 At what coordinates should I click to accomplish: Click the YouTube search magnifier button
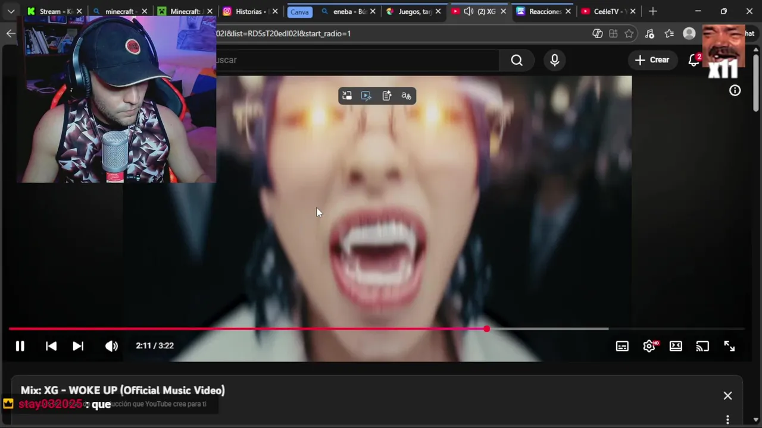(517, 60)
